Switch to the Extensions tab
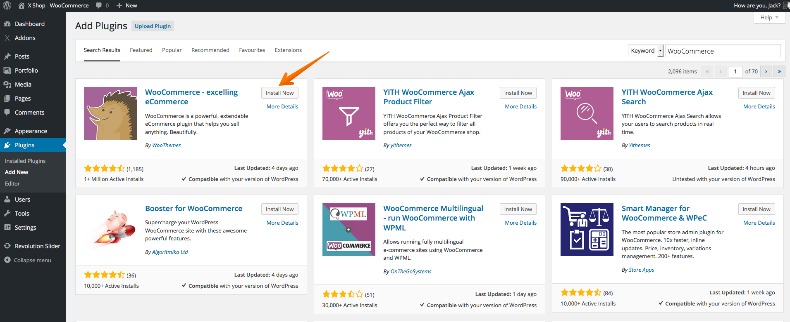Viewport: 790px width, 322px height. point(289,50)
